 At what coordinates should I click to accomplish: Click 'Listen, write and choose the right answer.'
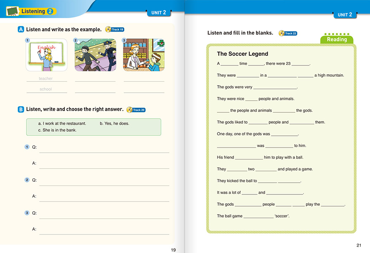coord(75,109)
